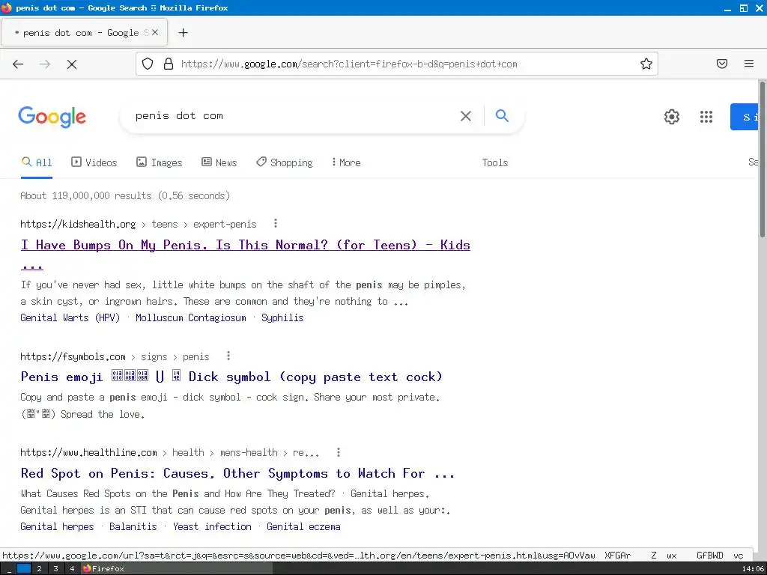Open the kidshealth.org result title link
The image size is (767, 575).
(x=246, y=255)
